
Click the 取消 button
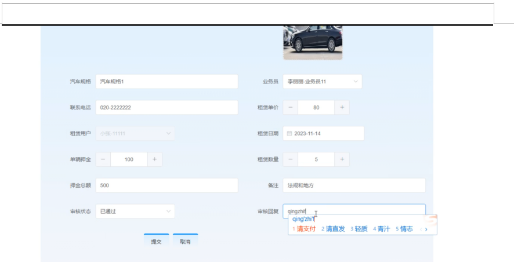(185, 242)
